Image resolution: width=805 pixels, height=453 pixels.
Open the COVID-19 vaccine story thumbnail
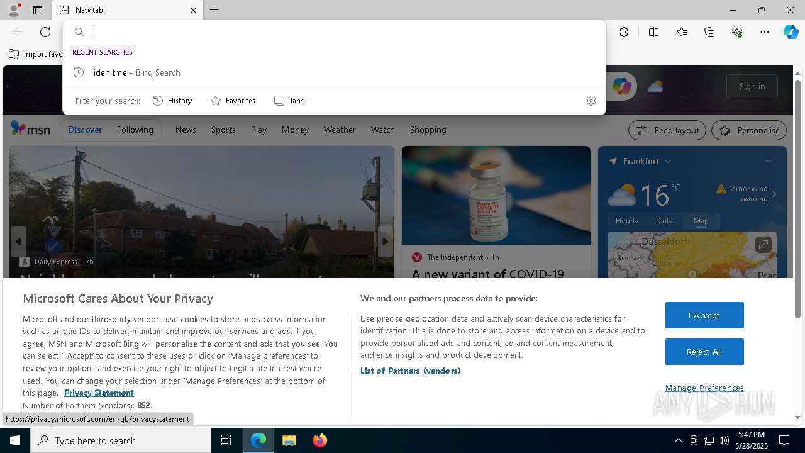click(x=496, y=195)
